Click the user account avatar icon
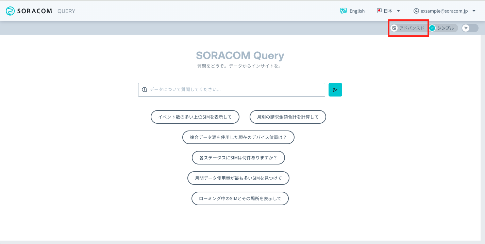 [416, 11]
